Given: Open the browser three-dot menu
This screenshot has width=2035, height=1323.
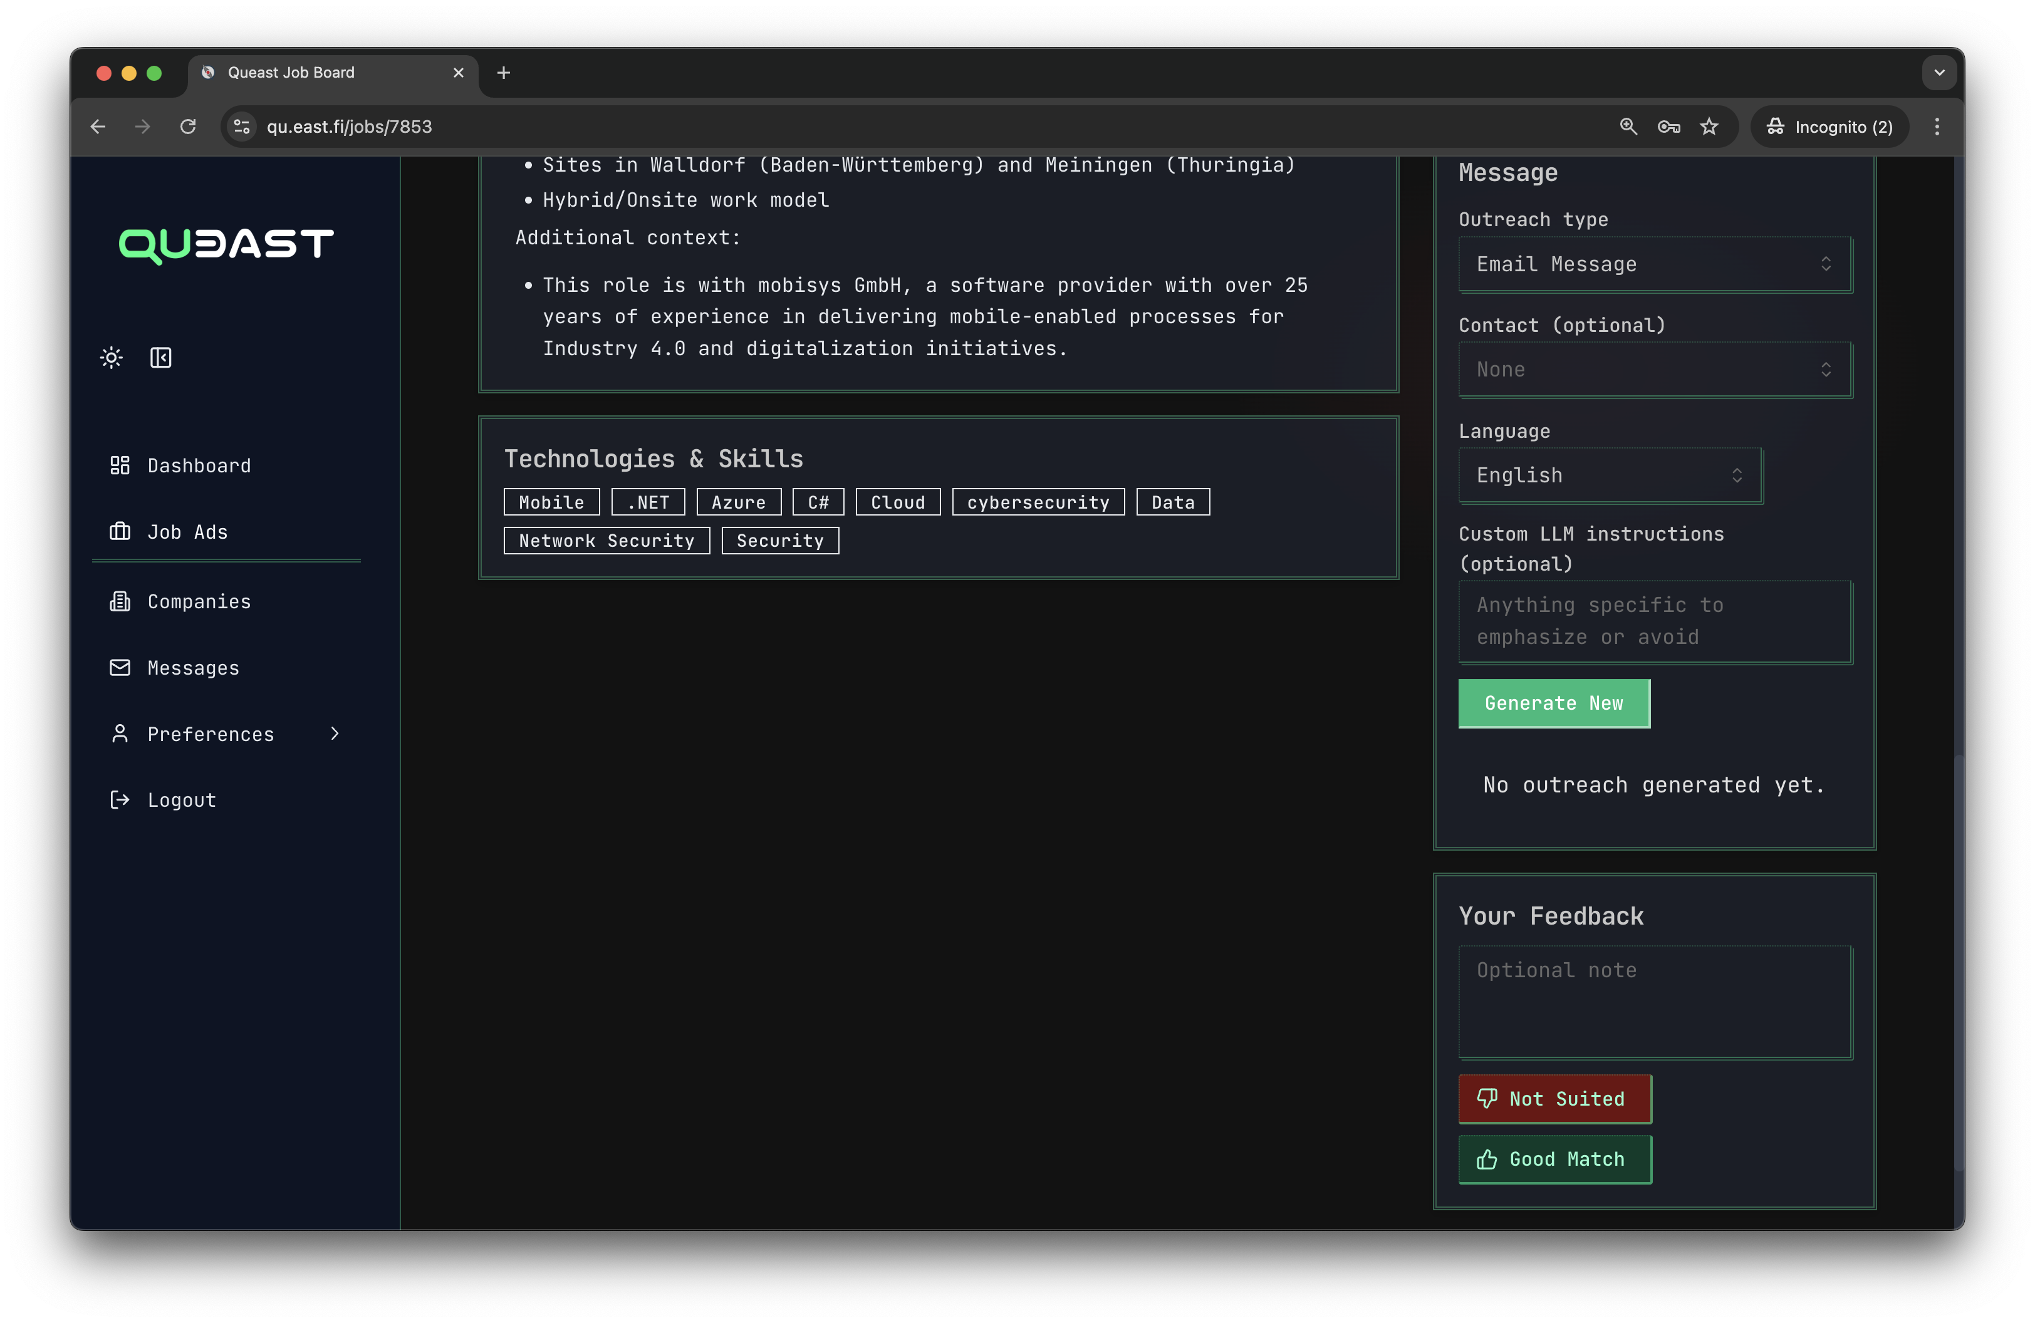Looking at the screenshot, I should click(1937, 126).
